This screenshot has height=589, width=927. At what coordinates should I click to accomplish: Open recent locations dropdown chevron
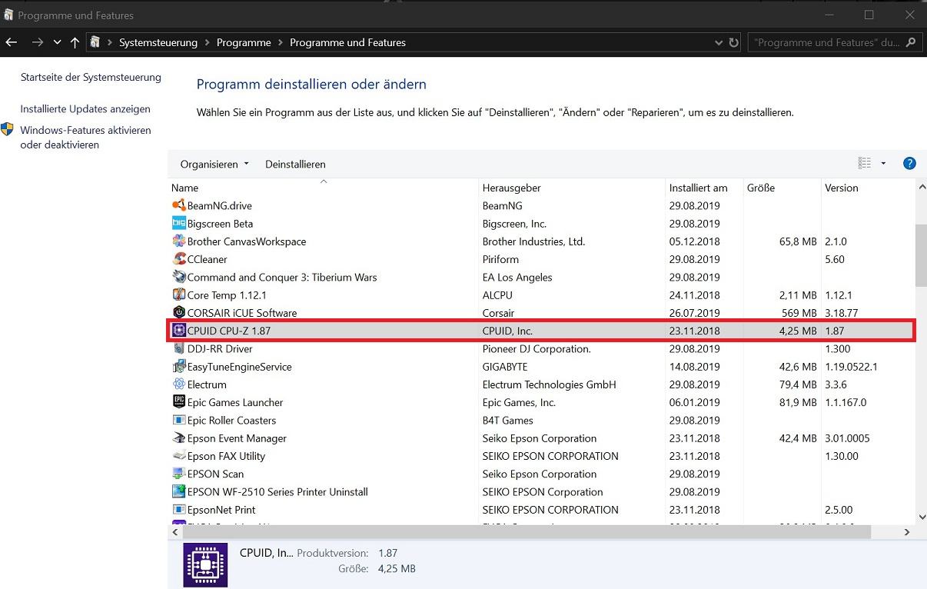click(x=57, y=43)
